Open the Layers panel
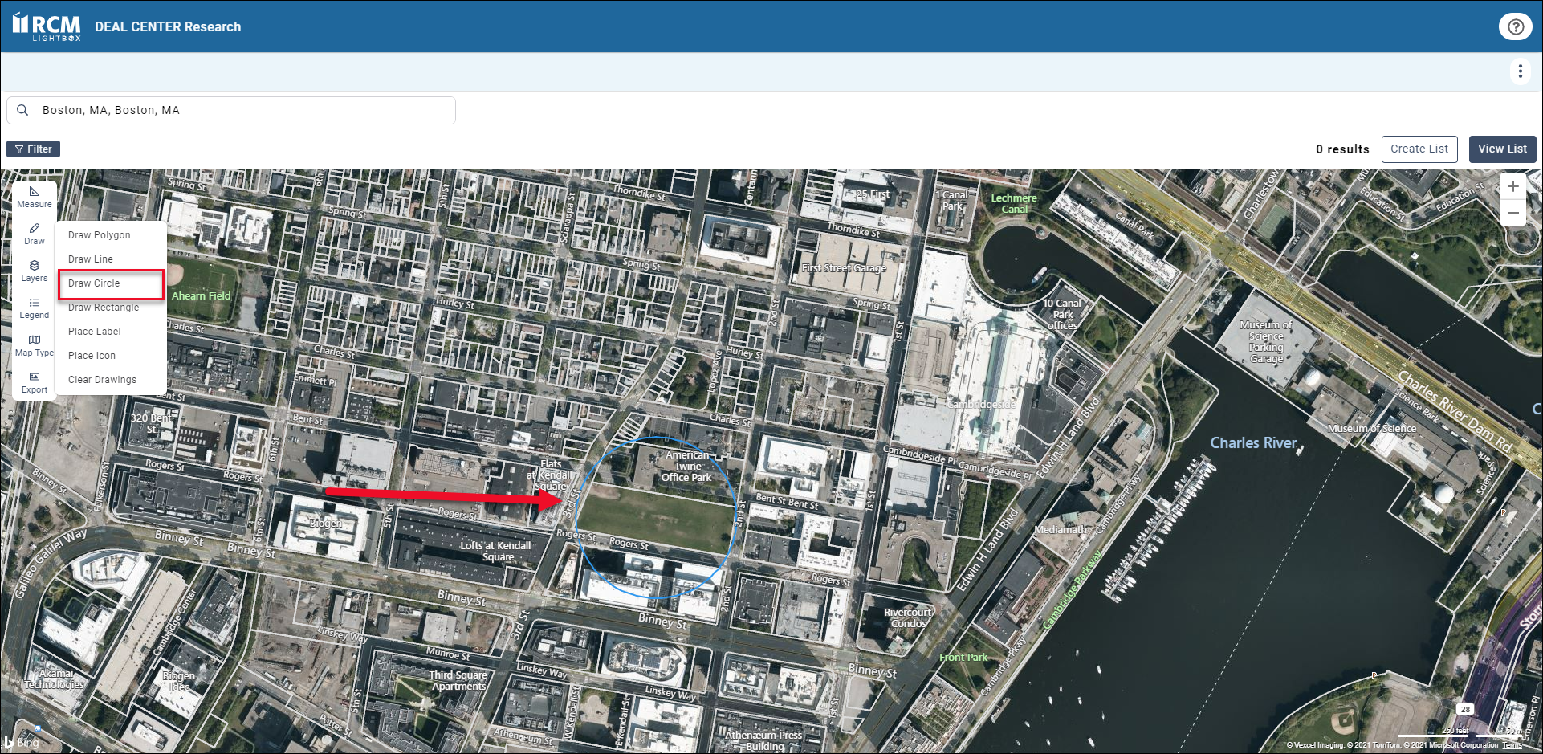Viewport: 1543px width, 754px height. point(34,271)
